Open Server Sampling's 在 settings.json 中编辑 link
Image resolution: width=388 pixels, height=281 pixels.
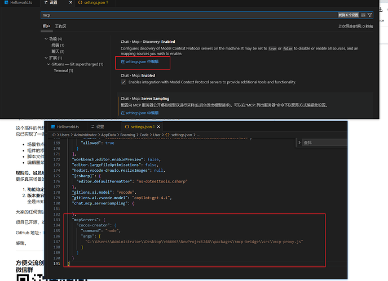[x=140, y=113]
